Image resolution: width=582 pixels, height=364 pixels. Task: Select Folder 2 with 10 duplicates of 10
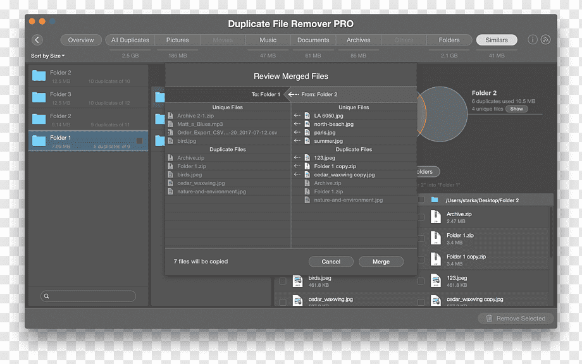click(89, 76)
